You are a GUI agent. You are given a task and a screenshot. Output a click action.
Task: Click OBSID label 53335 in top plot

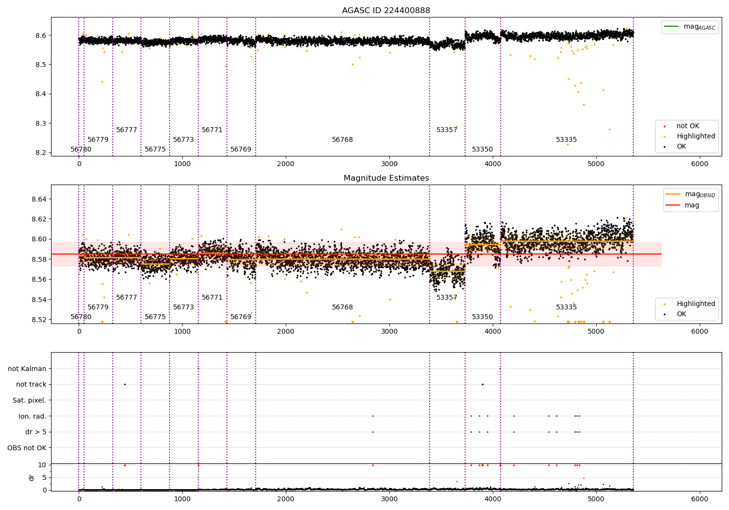pyautogui.click(x=567, y=140)
